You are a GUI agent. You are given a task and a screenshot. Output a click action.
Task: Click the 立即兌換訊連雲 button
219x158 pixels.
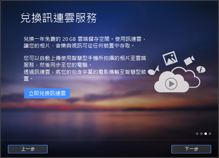47,93
